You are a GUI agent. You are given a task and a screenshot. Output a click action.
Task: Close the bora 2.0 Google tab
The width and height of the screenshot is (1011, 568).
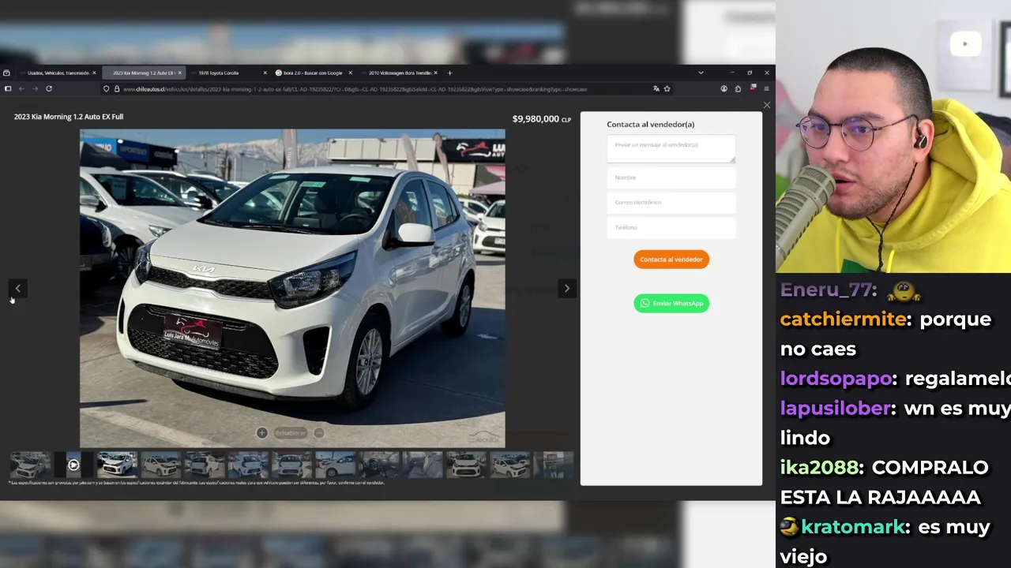tap(350, 73)
